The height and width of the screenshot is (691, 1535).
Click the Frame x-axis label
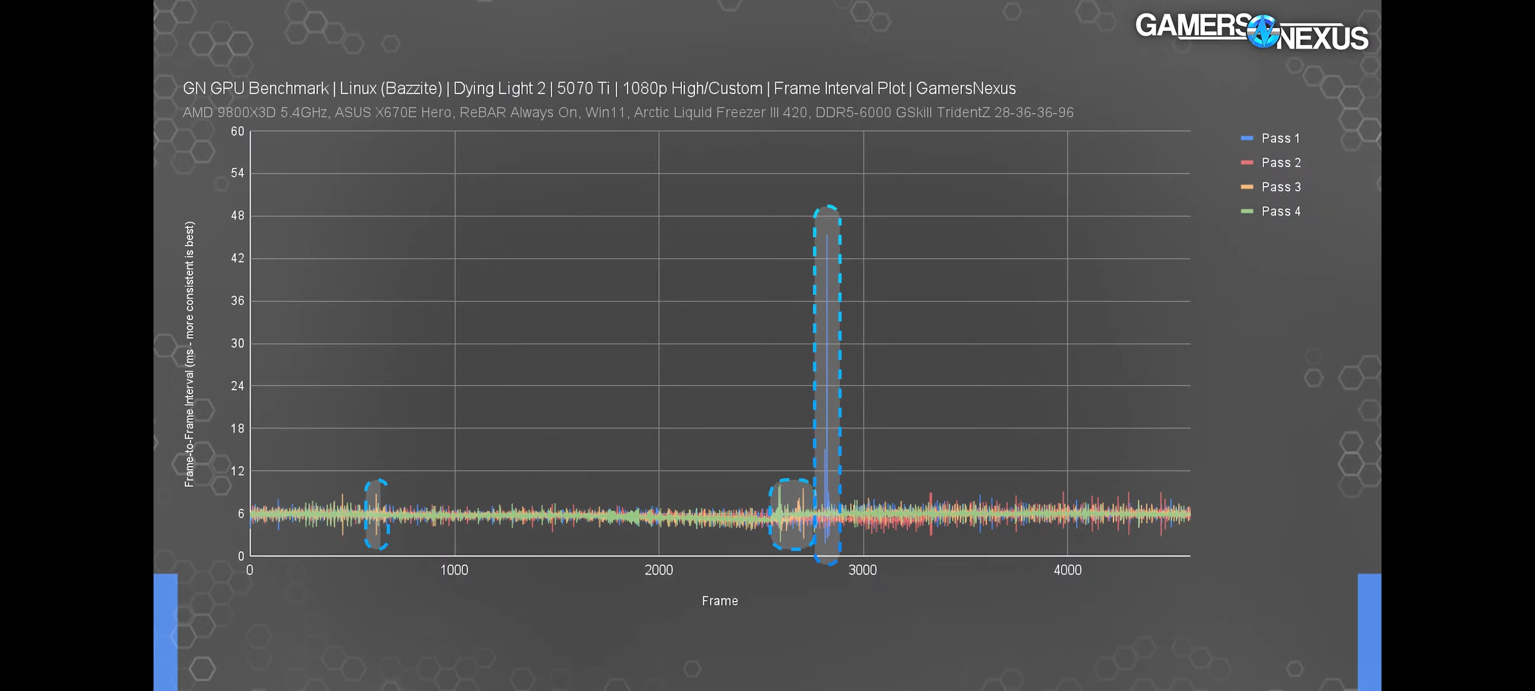720,601
